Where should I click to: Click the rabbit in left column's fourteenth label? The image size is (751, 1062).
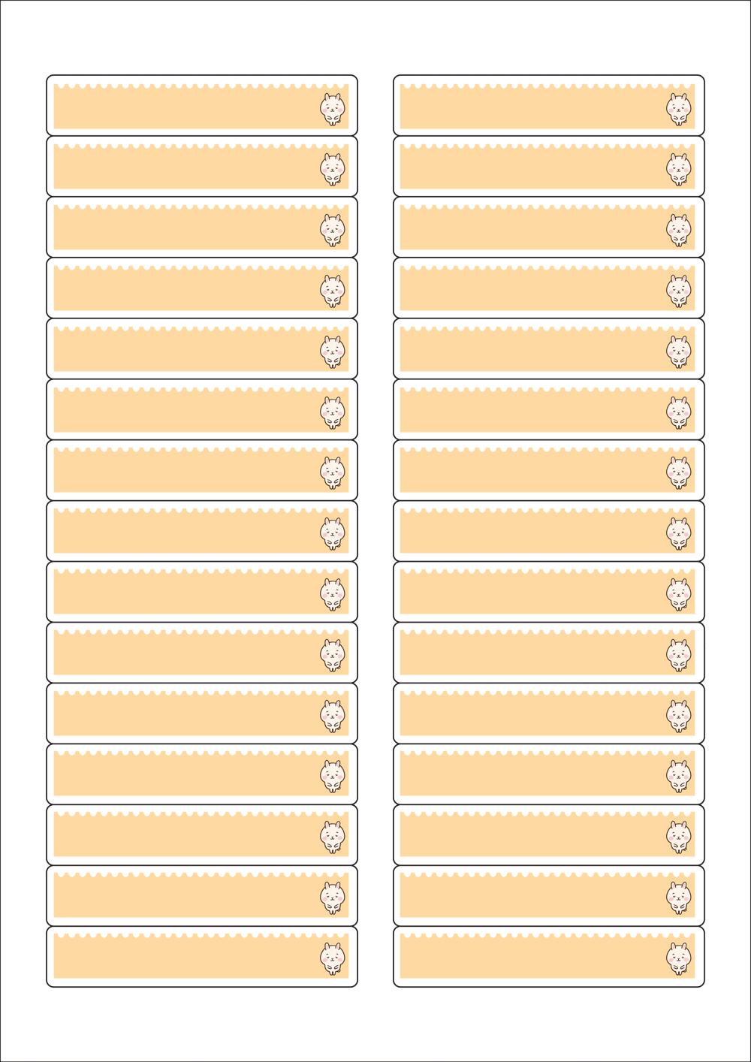click(x=332, y=898)
